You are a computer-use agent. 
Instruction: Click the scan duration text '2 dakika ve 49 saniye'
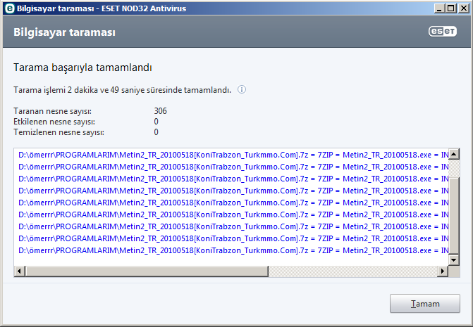point(106,90)
